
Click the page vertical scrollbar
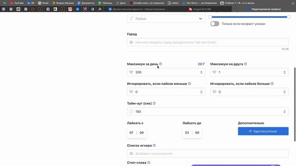pos(295,104)
